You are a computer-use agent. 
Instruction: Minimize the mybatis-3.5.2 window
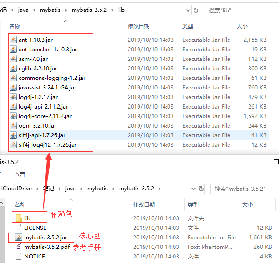(256, 162)
